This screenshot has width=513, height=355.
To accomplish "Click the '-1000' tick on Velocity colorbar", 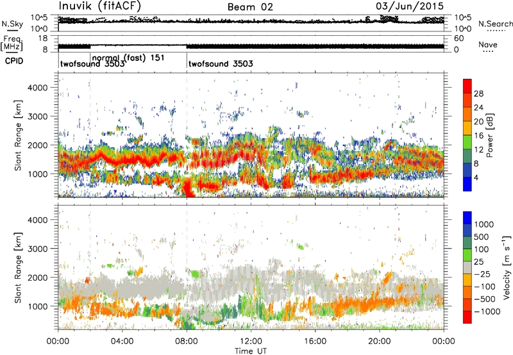I will click(487, 311).
